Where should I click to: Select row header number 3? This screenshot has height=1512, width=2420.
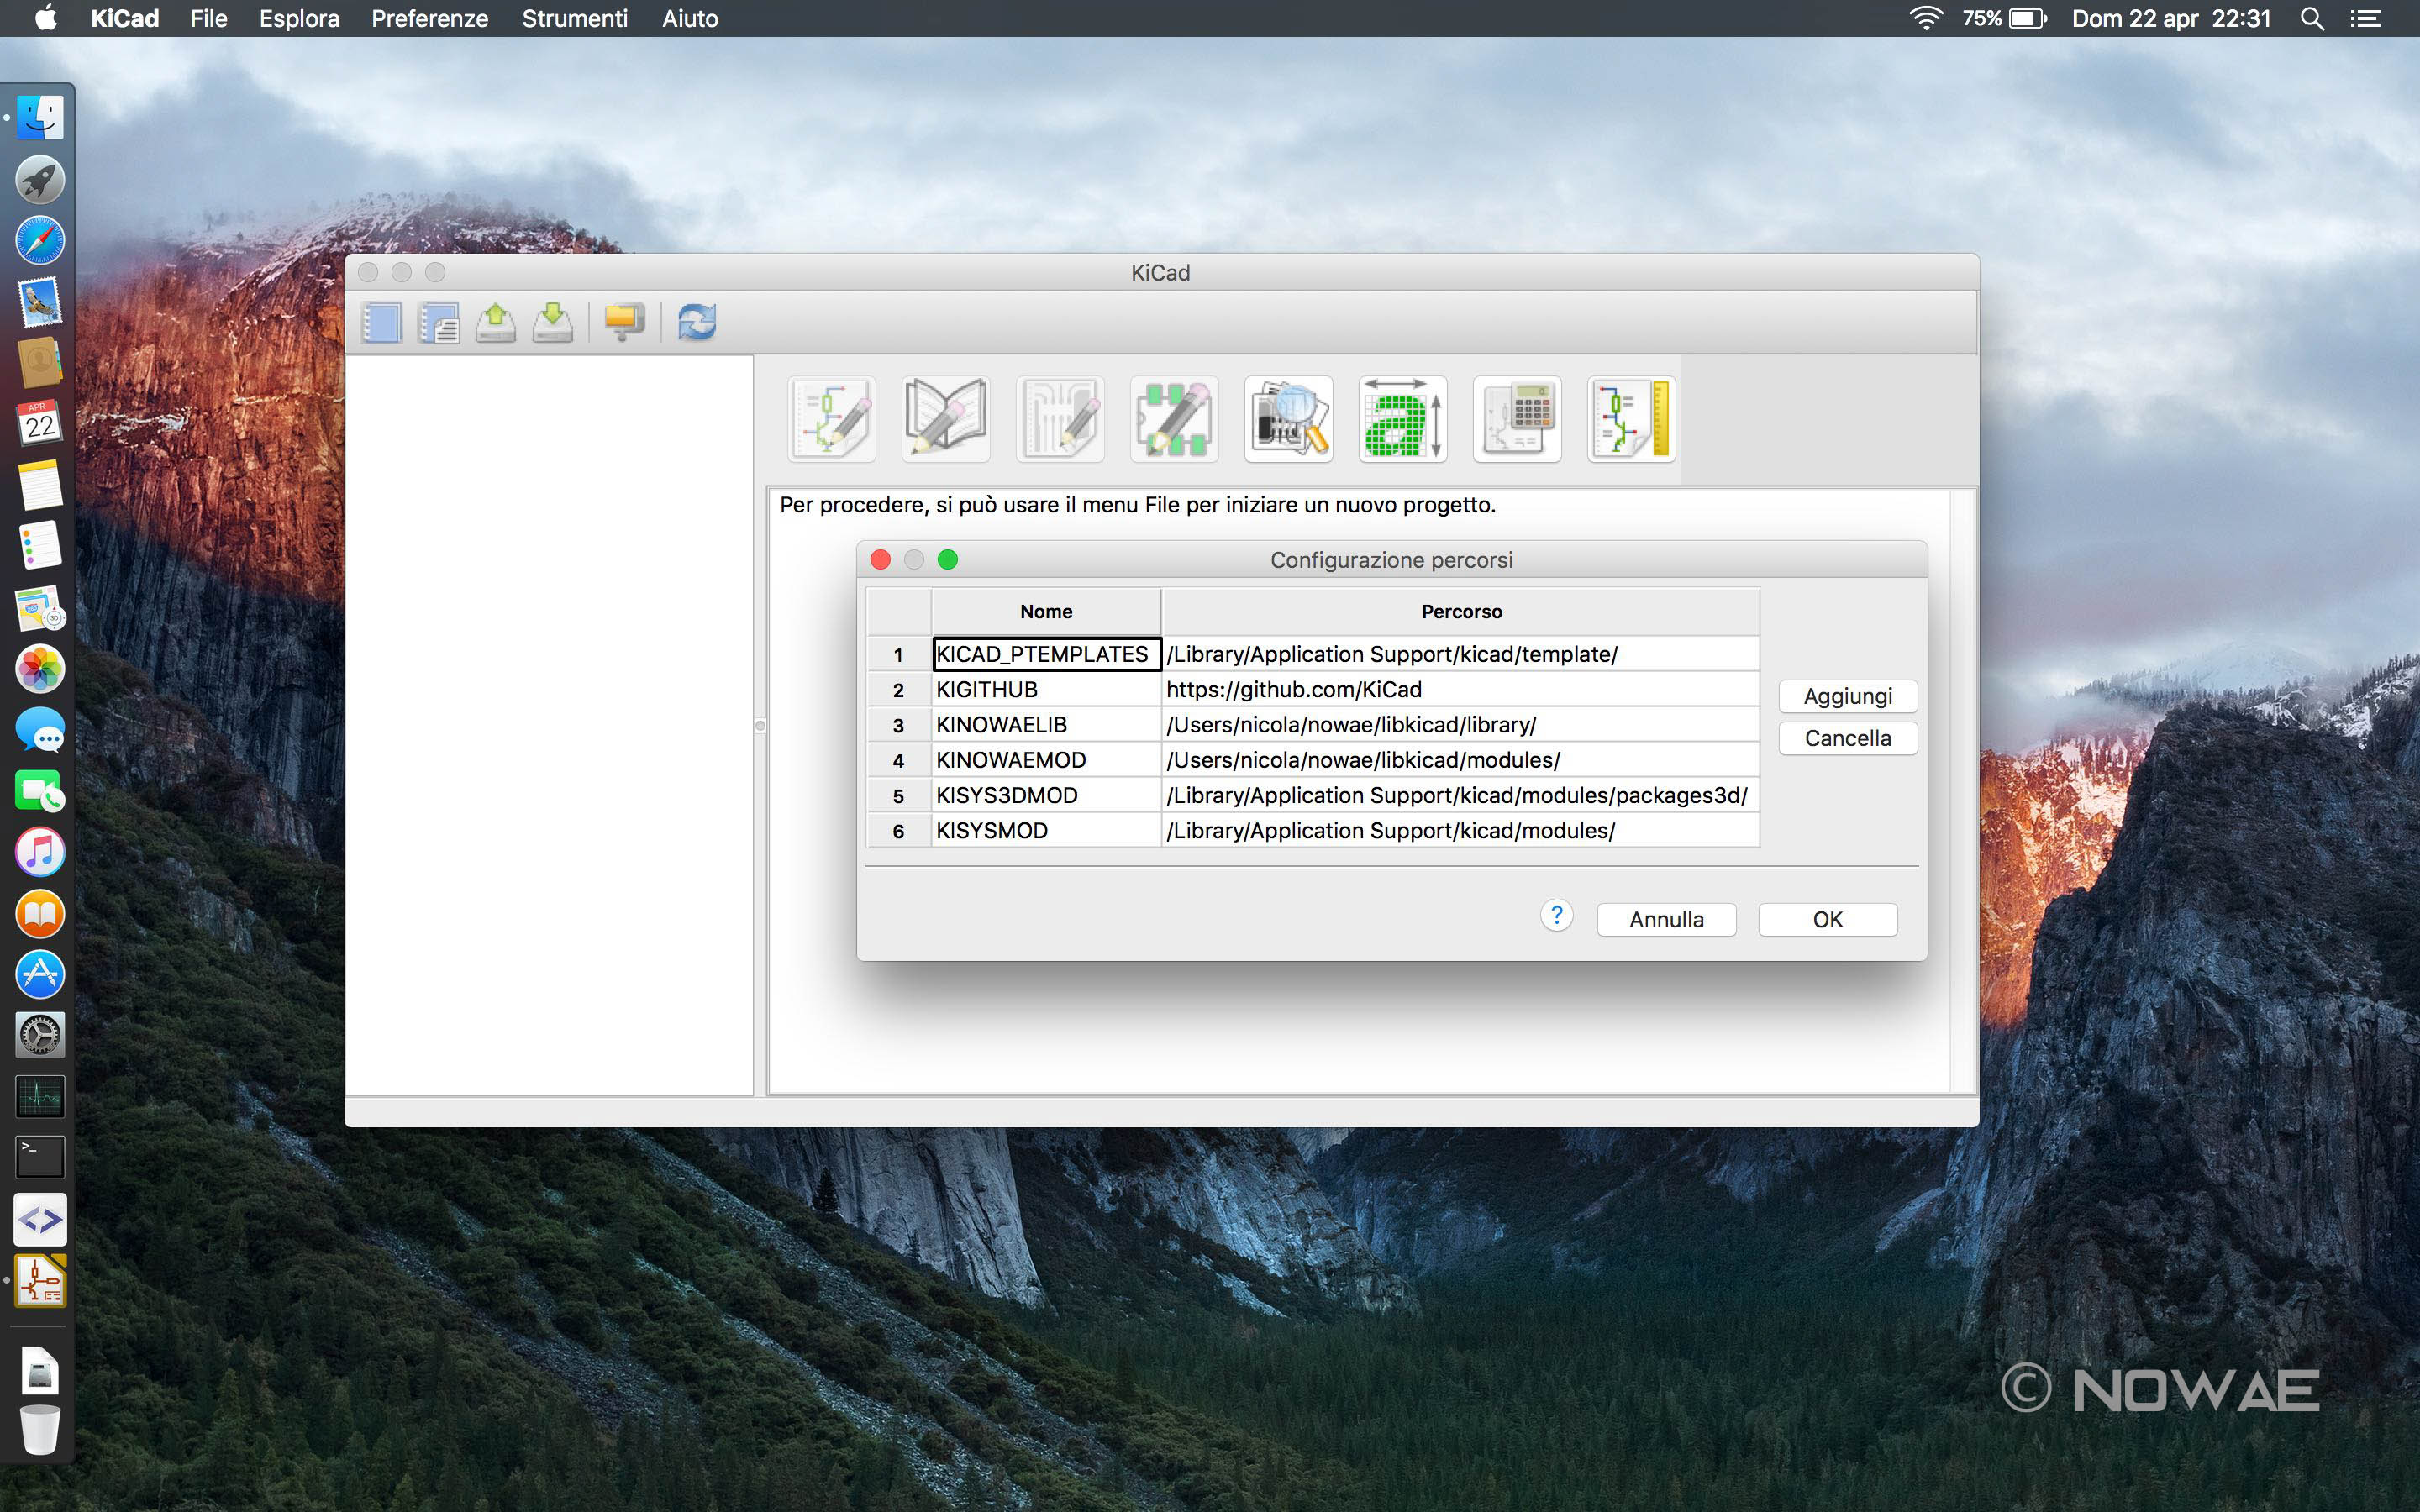(x=898, y=725)
